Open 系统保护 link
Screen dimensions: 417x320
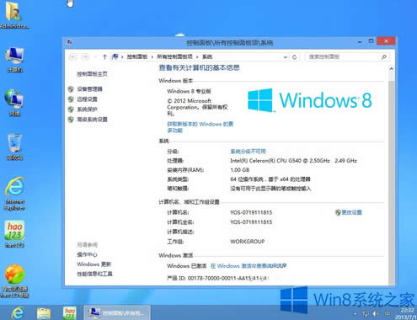coord(87,109)
